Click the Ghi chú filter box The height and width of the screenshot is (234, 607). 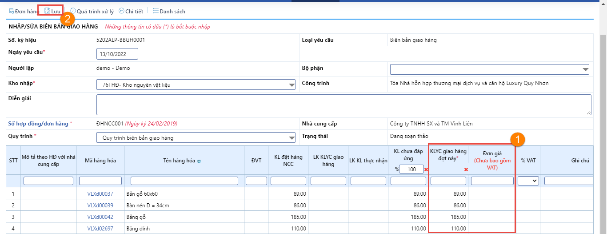[x=569, y=181]
